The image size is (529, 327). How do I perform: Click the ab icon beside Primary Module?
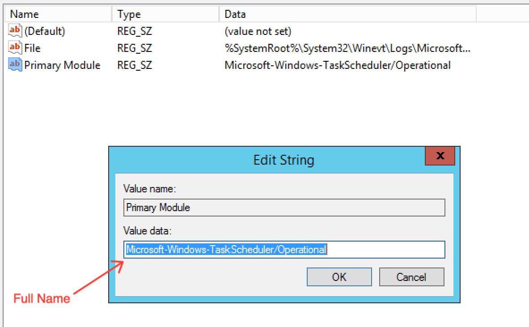(x=14, y=65)
